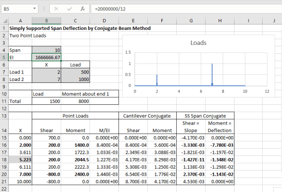Viewport: 282px width, 192px height.
Task: Open the Insert Function fx dialog
Action: click(82, 8)
